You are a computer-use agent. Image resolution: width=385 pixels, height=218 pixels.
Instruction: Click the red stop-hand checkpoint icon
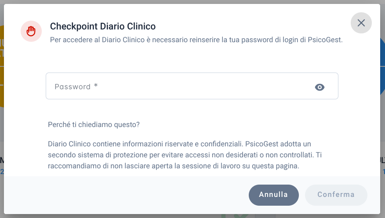[31, 31]
